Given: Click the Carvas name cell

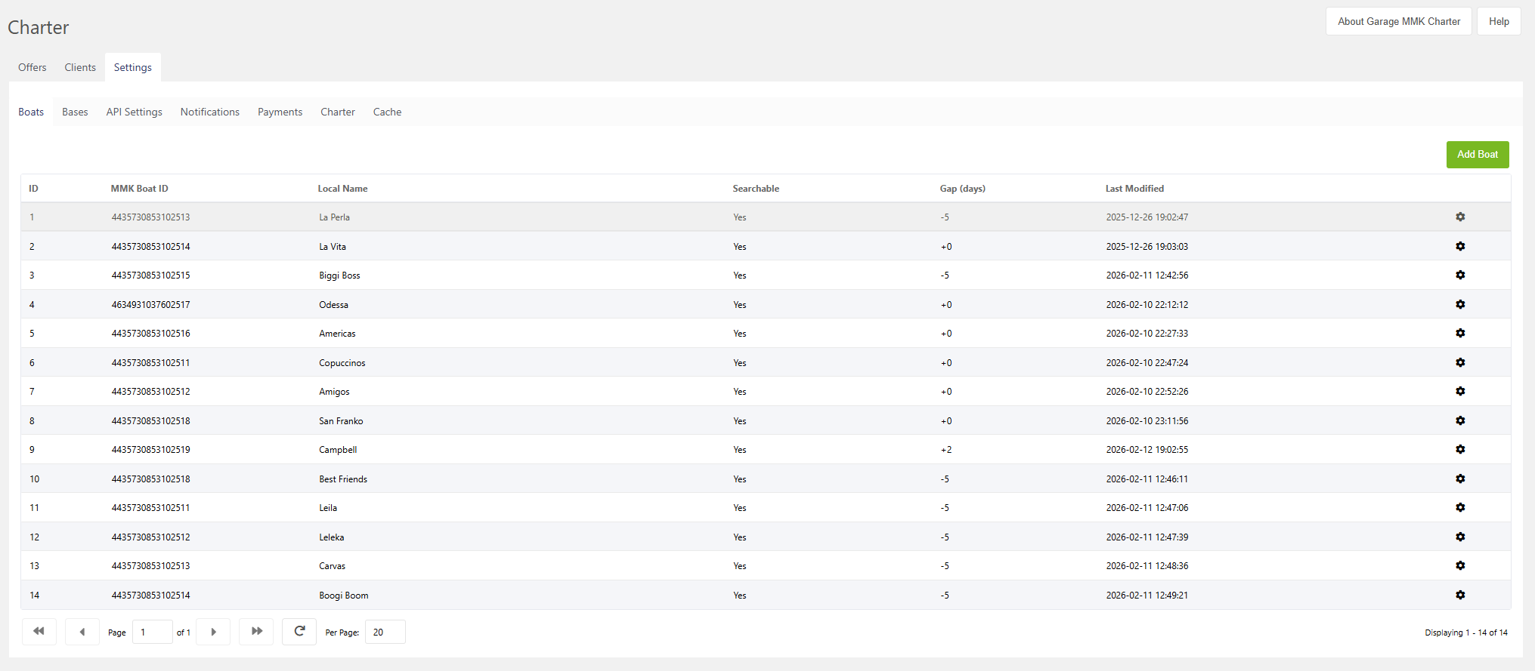Looking at the screenshot, I should 333,566.
